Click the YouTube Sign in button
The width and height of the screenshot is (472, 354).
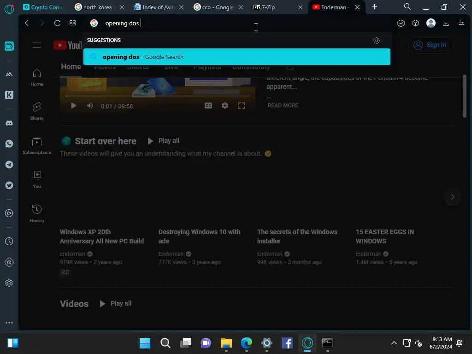pos(430,45)
